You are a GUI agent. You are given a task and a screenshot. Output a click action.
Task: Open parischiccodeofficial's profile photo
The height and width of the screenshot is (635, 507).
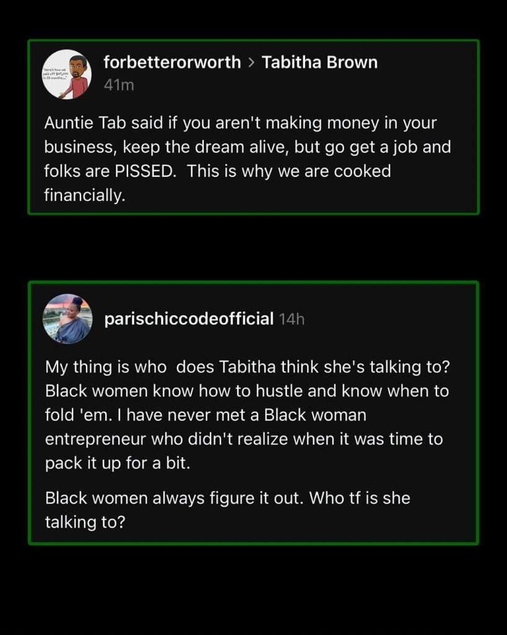click(x=67, y=319)
